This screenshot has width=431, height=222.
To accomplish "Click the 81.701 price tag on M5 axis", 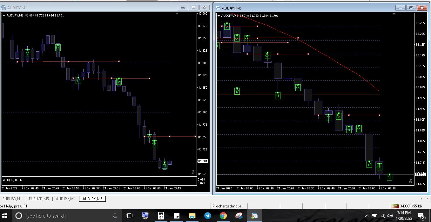I will point(421,174).
